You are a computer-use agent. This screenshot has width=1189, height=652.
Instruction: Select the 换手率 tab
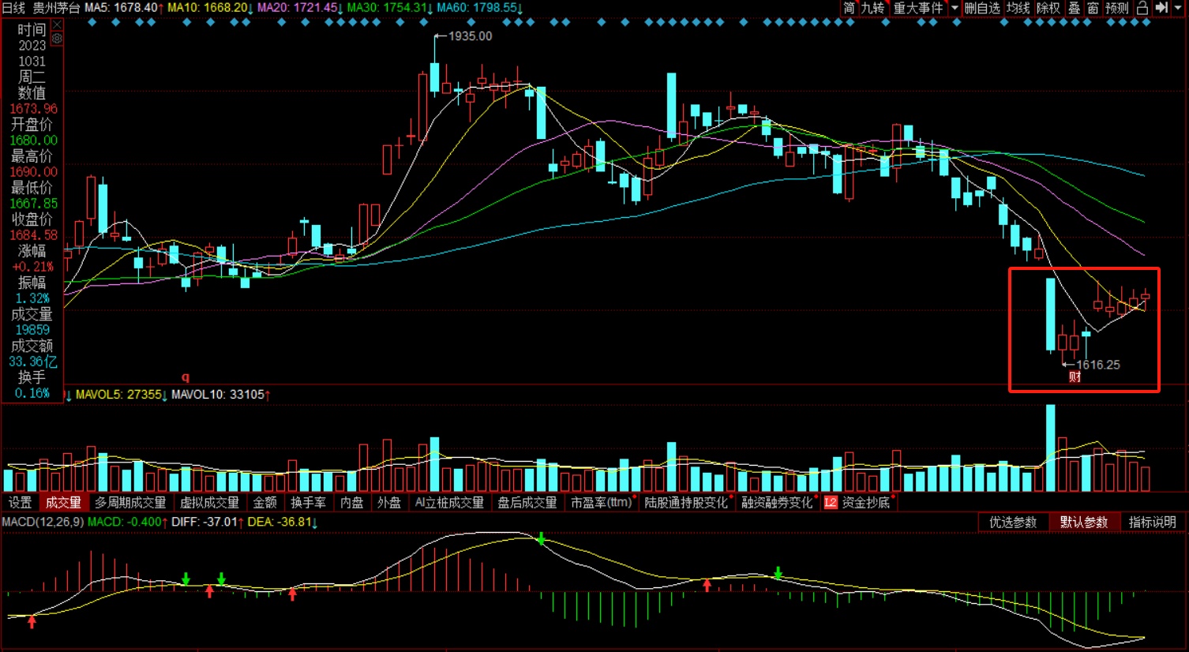[308, 503]
